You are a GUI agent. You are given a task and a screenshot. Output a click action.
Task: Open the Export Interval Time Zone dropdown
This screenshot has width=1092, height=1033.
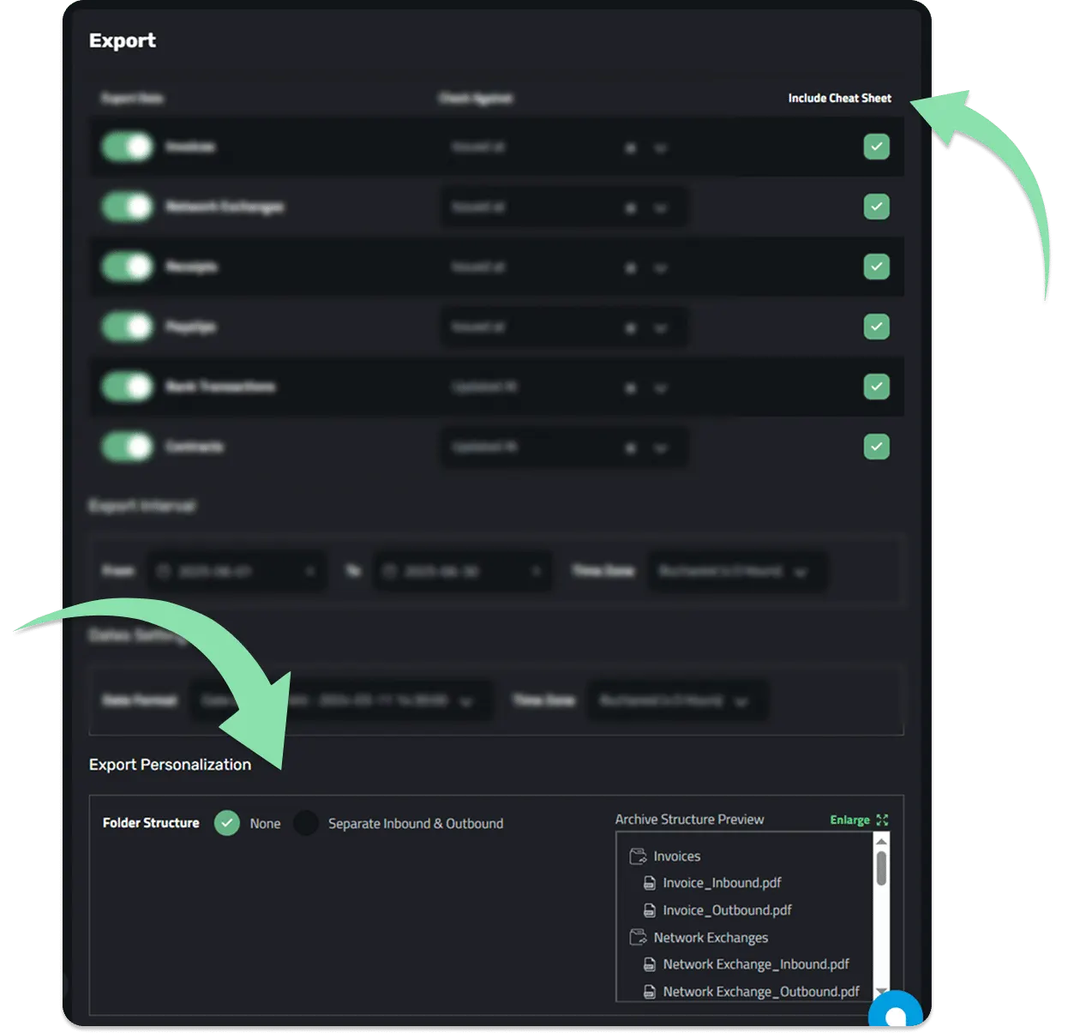tap(736, 571)
